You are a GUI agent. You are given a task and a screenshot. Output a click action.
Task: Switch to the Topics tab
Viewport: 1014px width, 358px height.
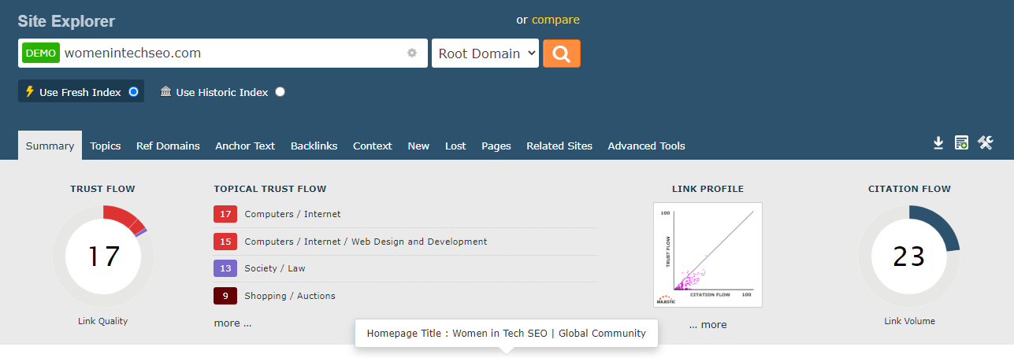[x=106, y=146]
